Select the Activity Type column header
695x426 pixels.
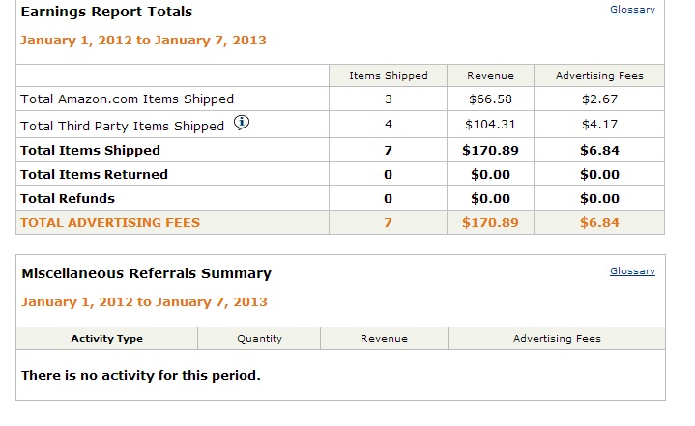(106, 339)
